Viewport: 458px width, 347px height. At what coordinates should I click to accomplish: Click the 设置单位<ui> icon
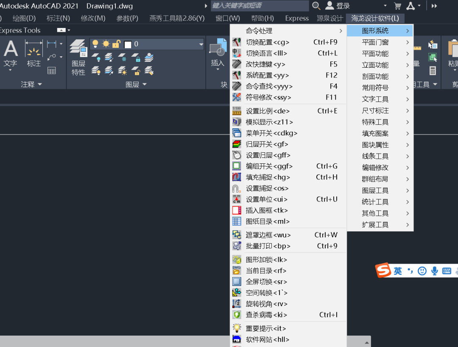coord(237,199)
